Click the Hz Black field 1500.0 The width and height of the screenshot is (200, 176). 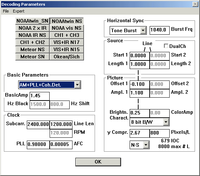40,105
